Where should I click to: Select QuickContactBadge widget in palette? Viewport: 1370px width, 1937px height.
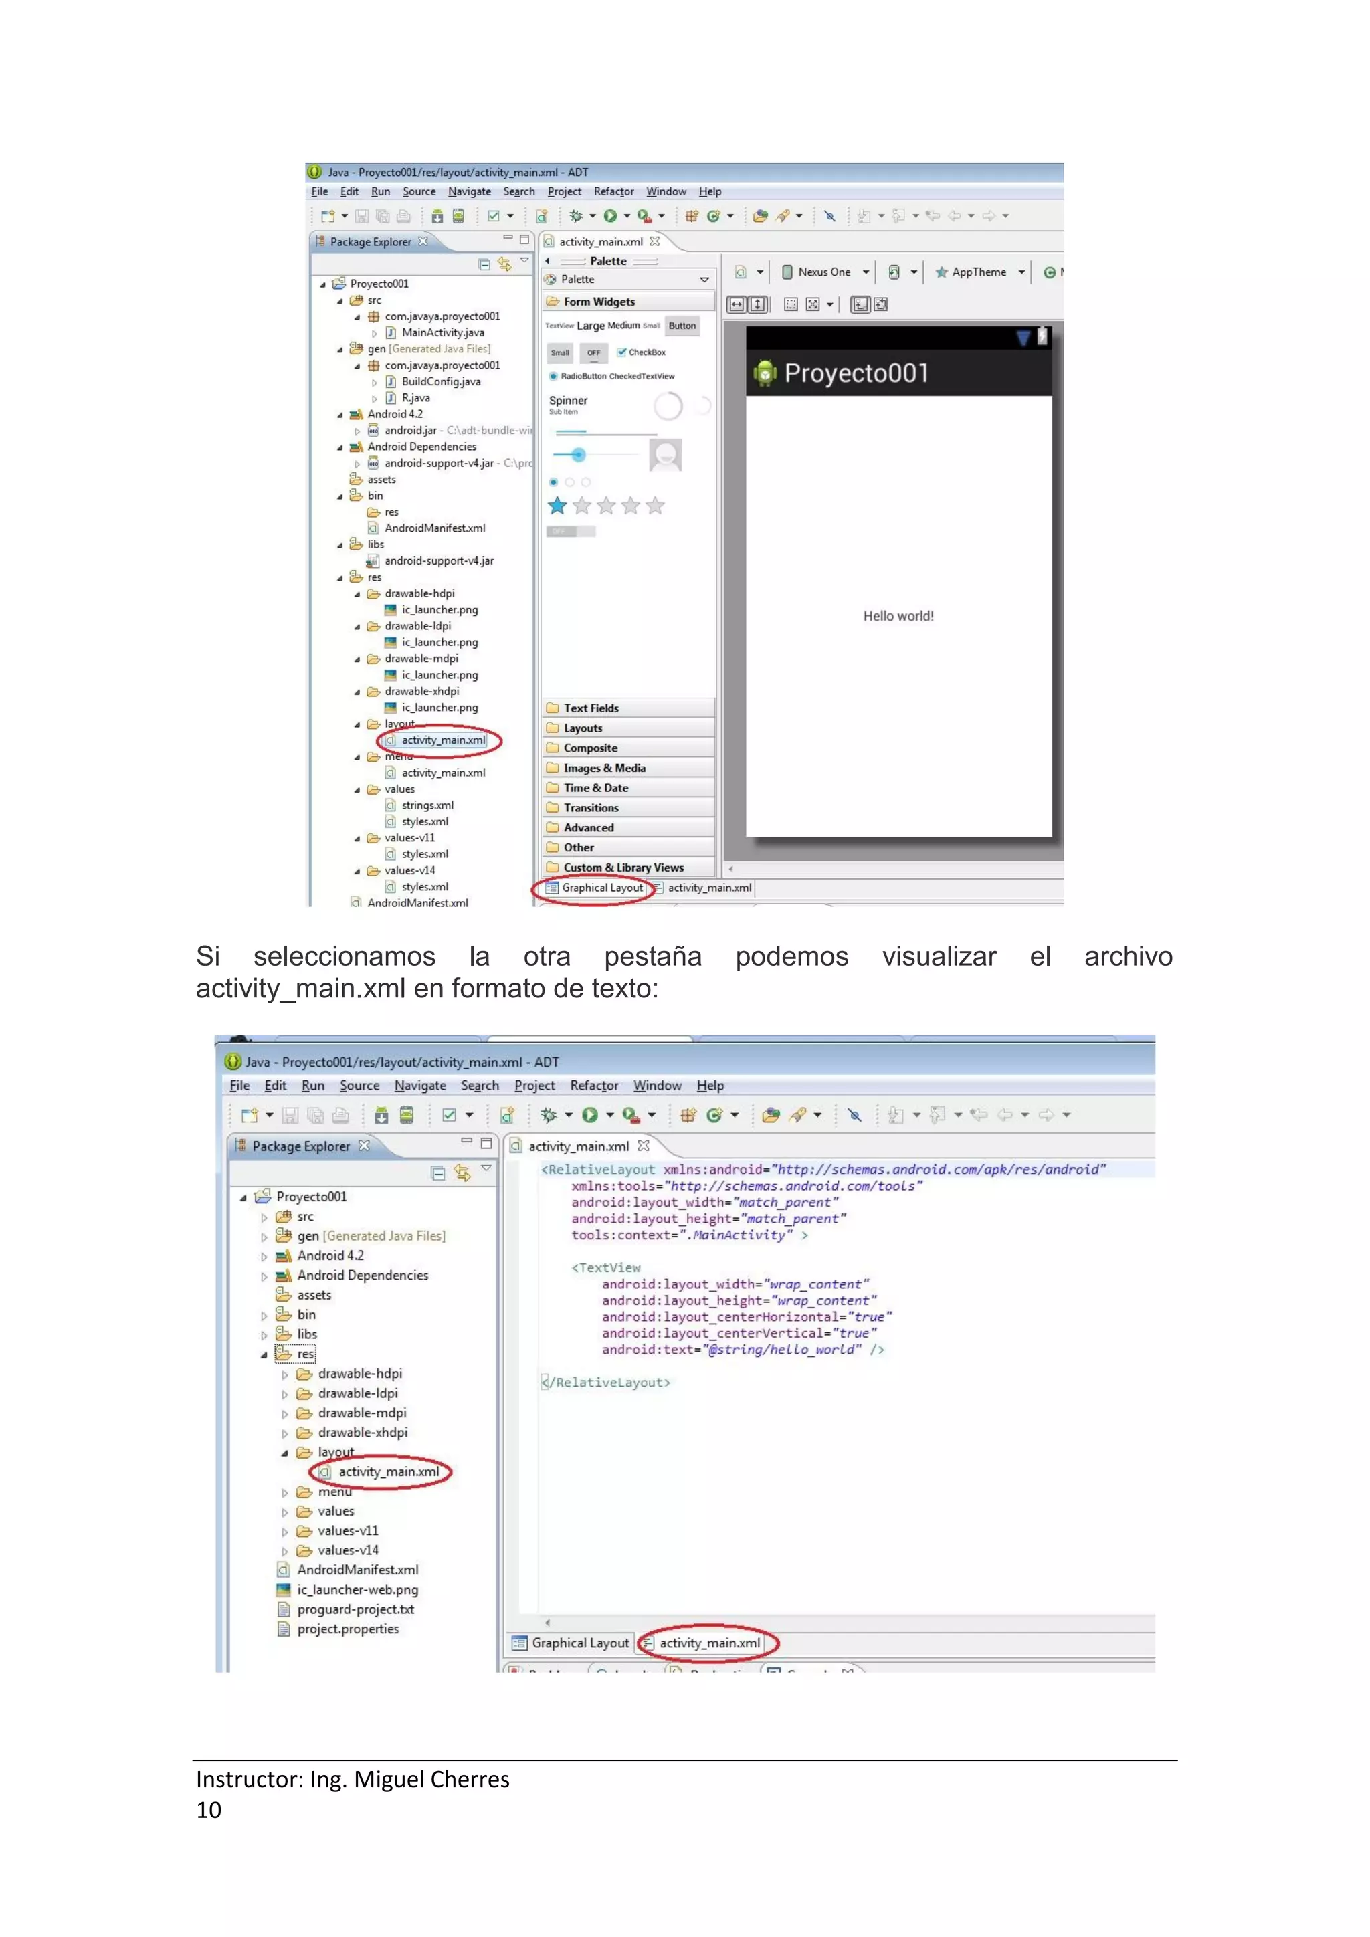tap(666, 455)
